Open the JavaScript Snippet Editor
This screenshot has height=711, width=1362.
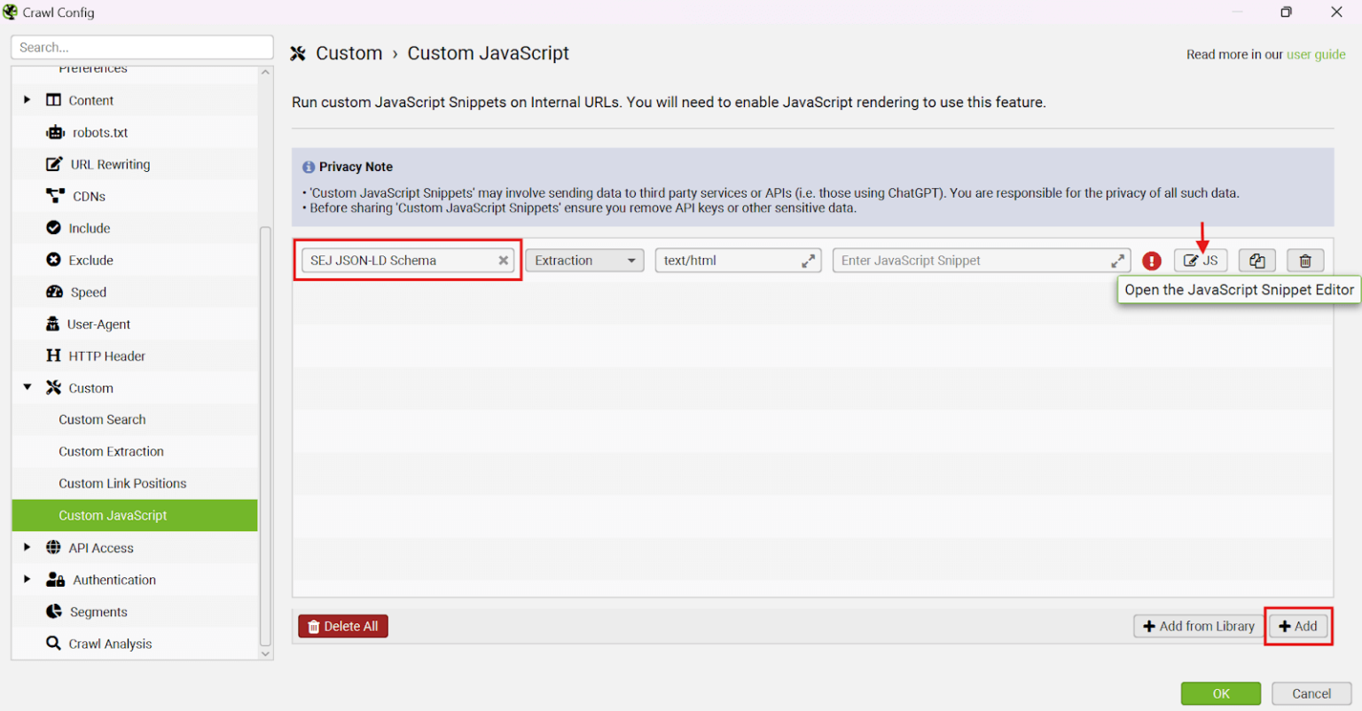pos(1201,260)
